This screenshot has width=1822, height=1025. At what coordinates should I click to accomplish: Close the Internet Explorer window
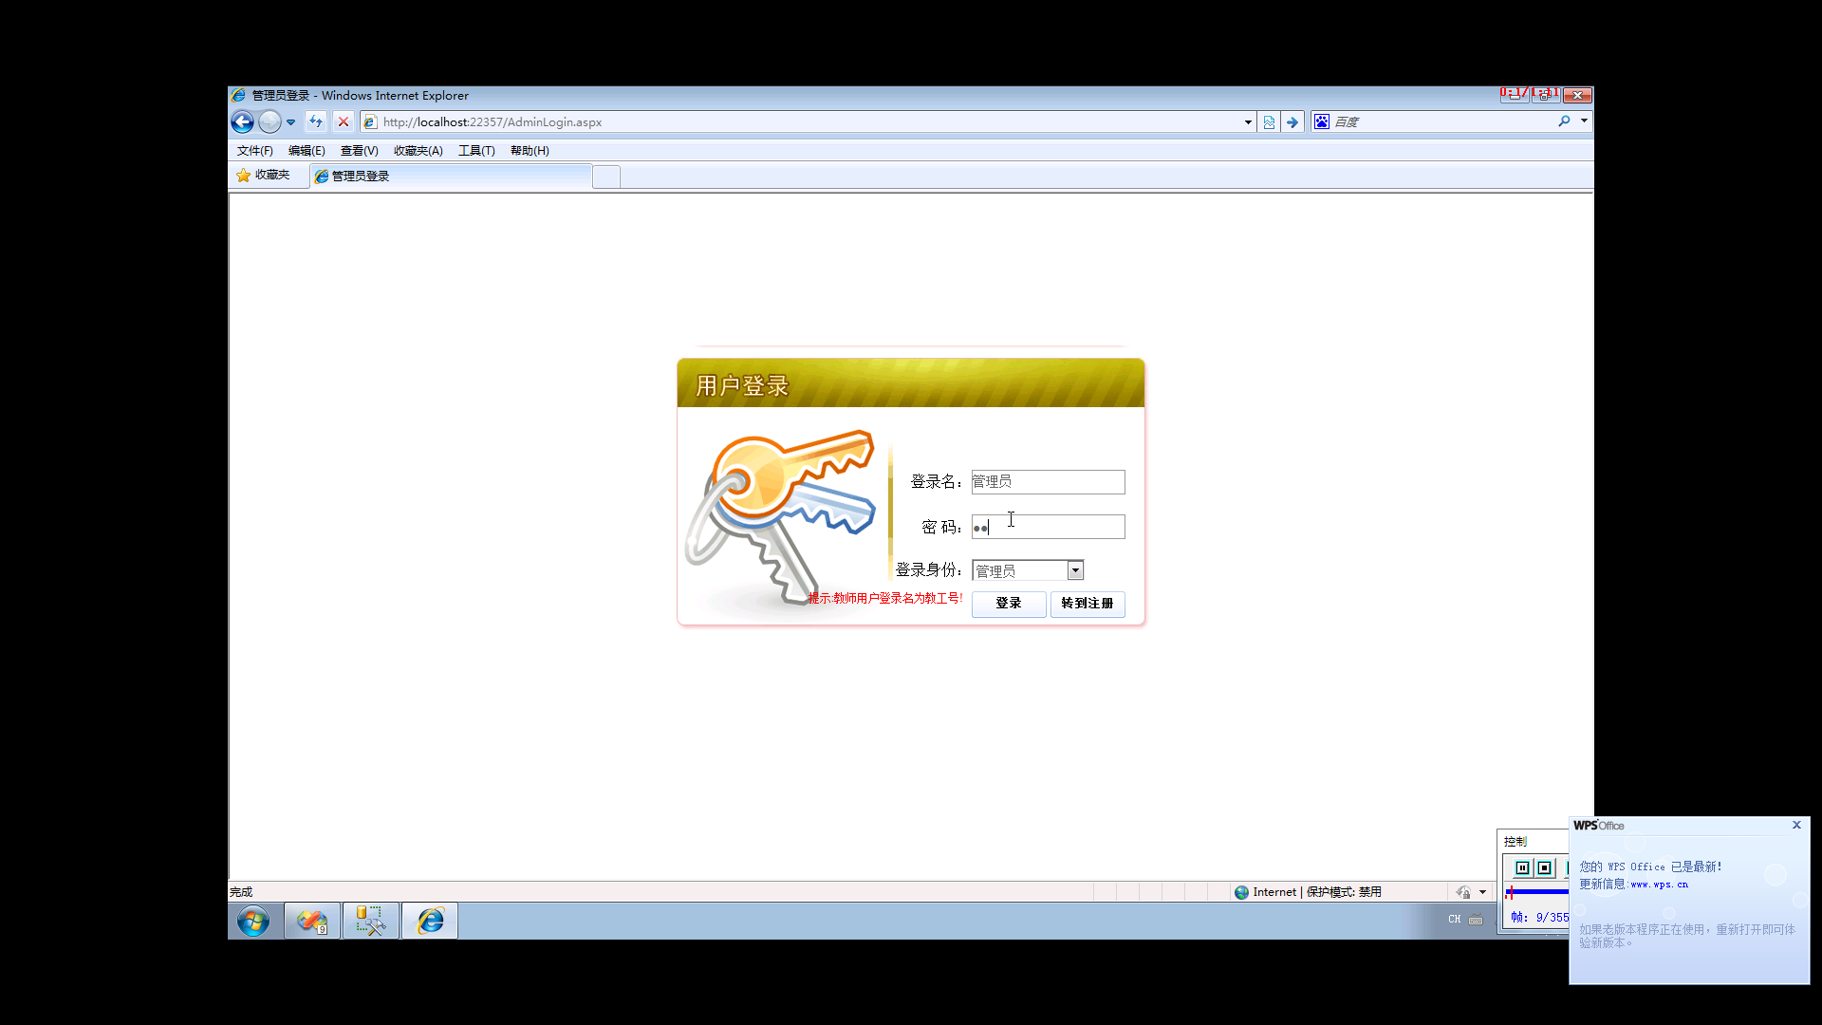pos(1577,95)
